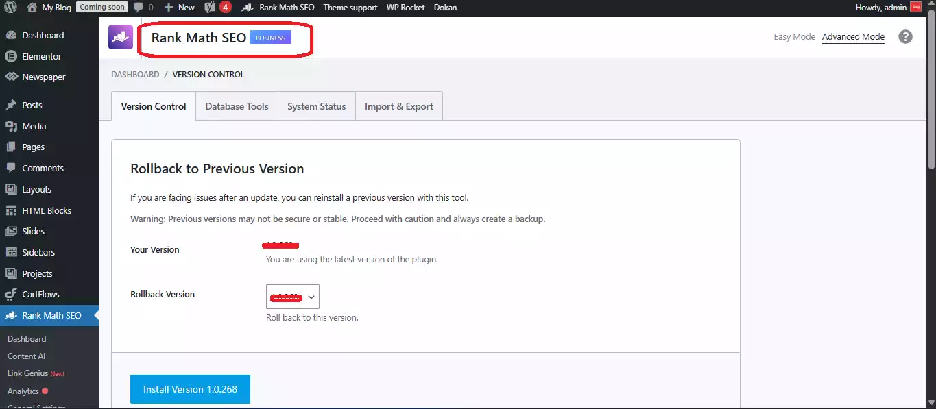Open the Version Control tab

click(x=154, y=106)
